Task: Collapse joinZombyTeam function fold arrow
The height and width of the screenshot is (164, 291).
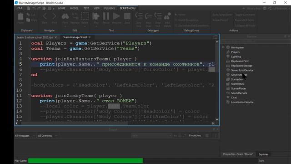Action: coord(29,95)
